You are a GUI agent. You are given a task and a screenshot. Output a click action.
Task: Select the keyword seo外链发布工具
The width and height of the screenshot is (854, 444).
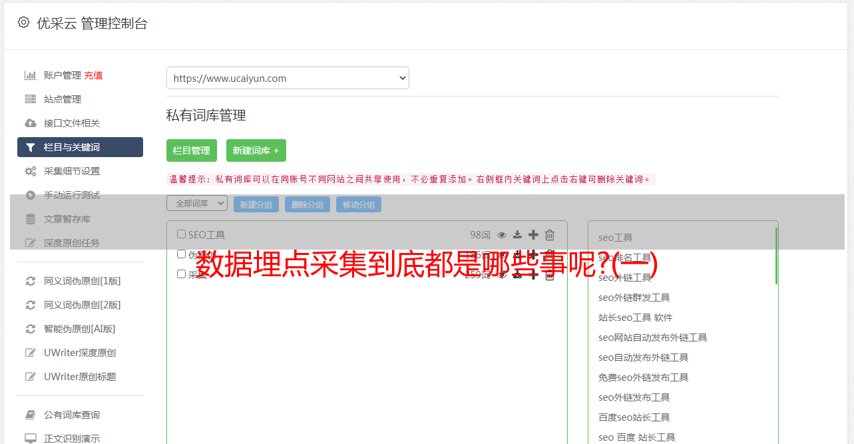click(x=634, y=397)
